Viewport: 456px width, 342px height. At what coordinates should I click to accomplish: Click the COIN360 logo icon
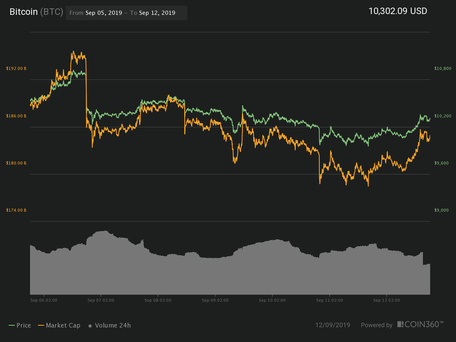(x=401, y=324)
